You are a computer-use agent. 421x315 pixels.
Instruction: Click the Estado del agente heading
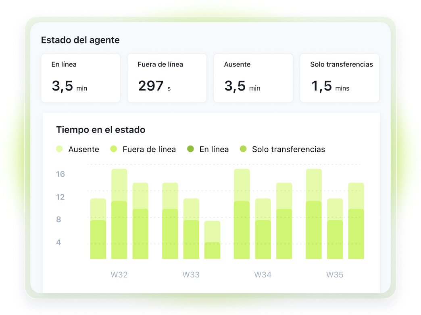tap(80, 40)
